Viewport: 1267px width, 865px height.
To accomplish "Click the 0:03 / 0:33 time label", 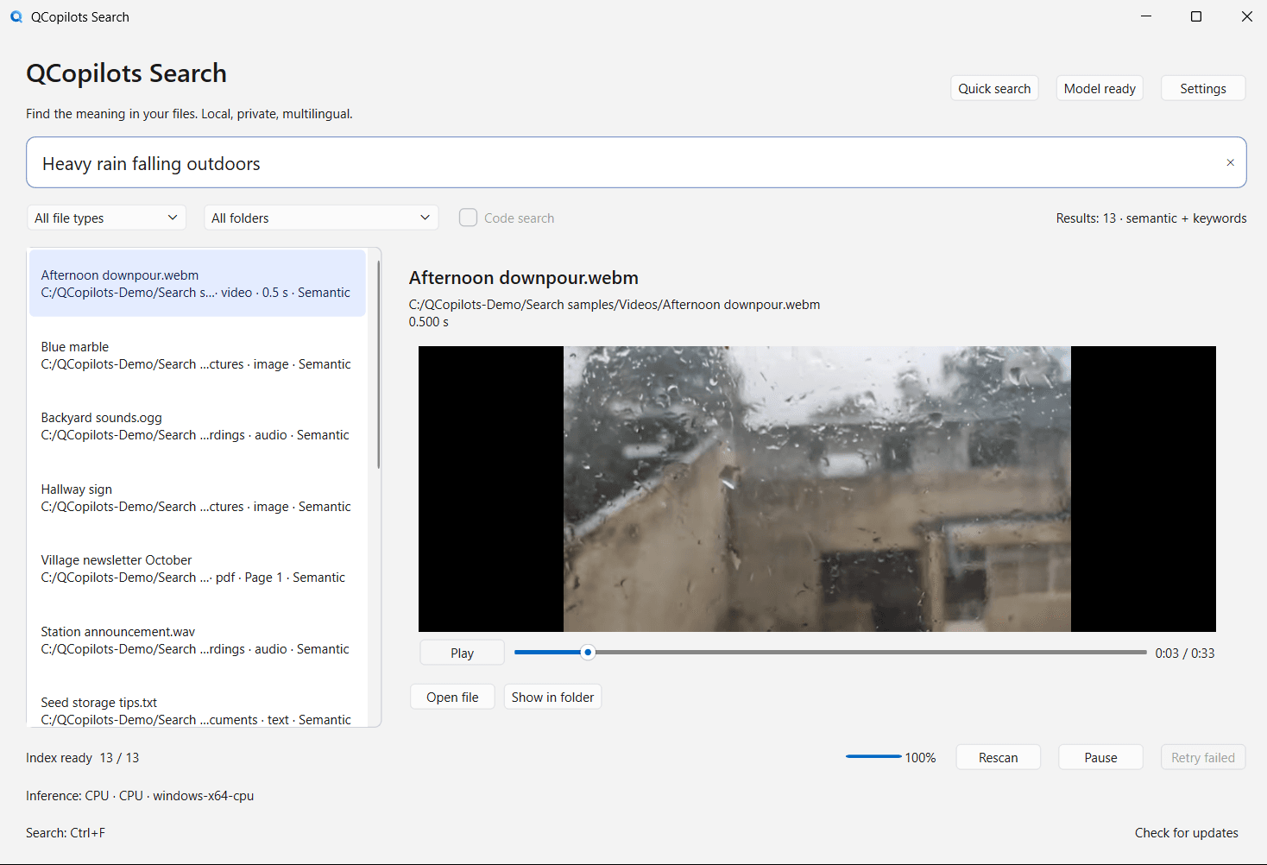I will pos(1185,653).
